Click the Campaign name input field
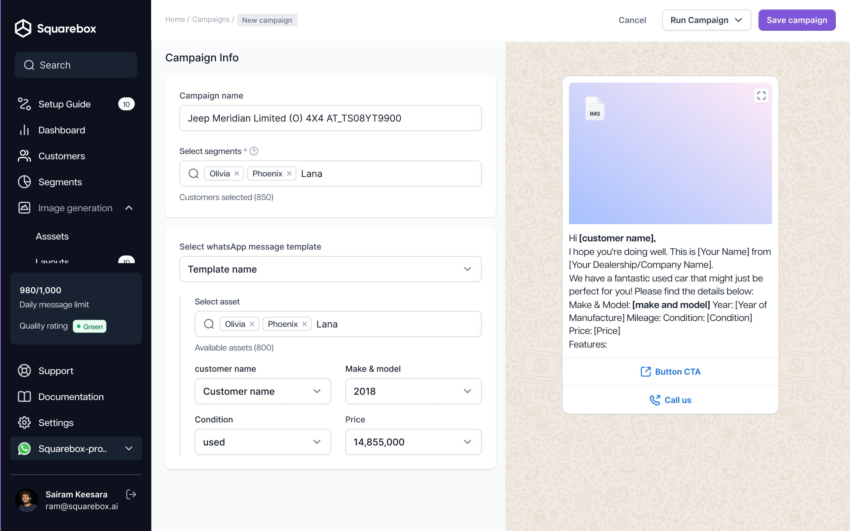The height and width of the screenshot is (531, 850). click(x=330, y=118)
